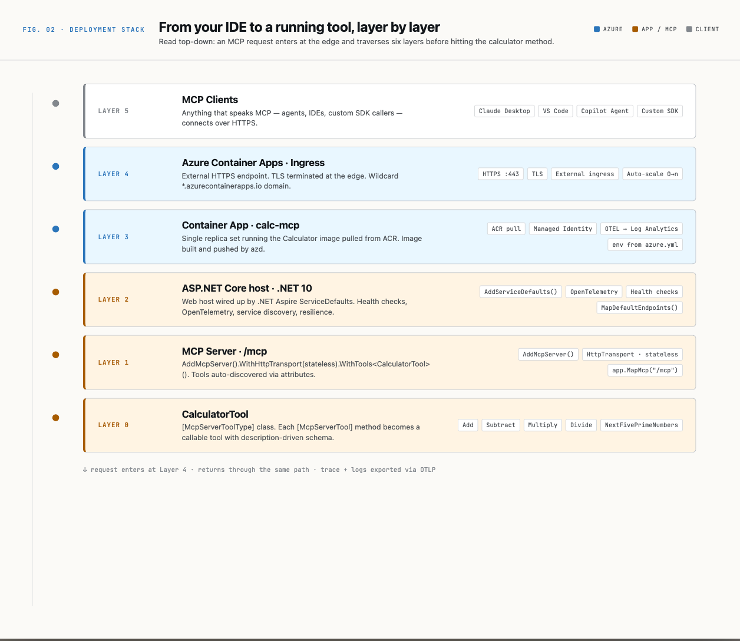Click the main title From your IDE to a running tool
Image resolution: width=740 pixels, height=641 pixels.
[x=299, y=27]
